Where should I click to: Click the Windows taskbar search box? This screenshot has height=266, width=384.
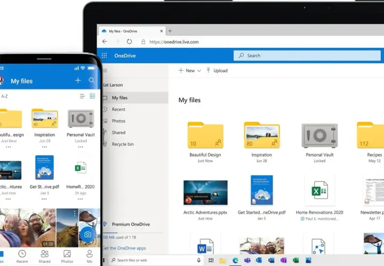coord(156,260)
